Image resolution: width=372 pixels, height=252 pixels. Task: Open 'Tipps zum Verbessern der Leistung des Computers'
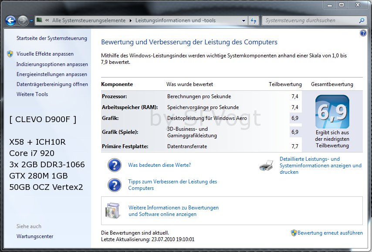coord(172,185)
